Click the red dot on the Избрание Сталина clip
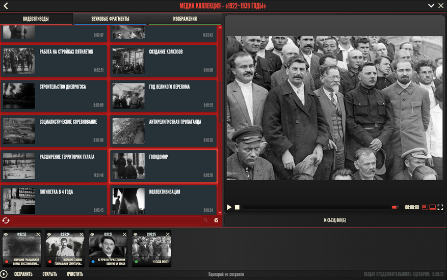447x280 pixels. [50, 262]
